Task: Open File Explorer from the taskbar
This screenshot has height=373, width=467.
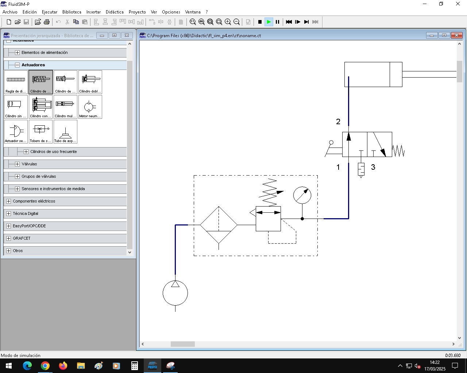Action: [81, 366]
